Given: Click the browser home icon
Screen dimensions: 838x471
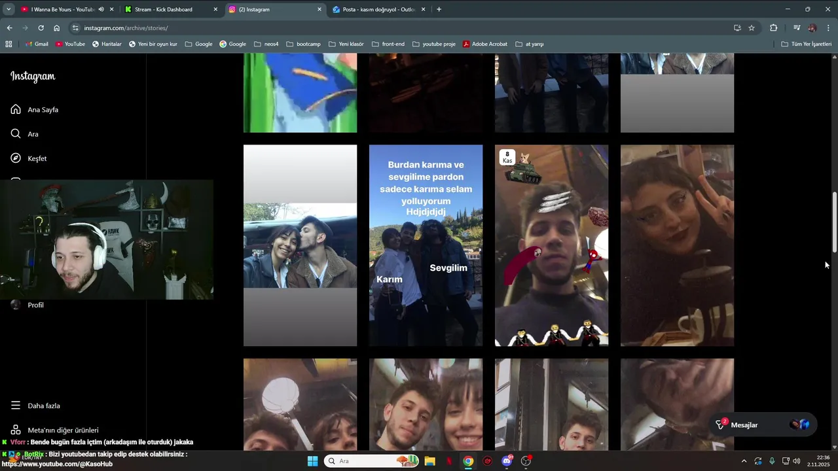Looking at the screenshot, I should coord(56,28).
